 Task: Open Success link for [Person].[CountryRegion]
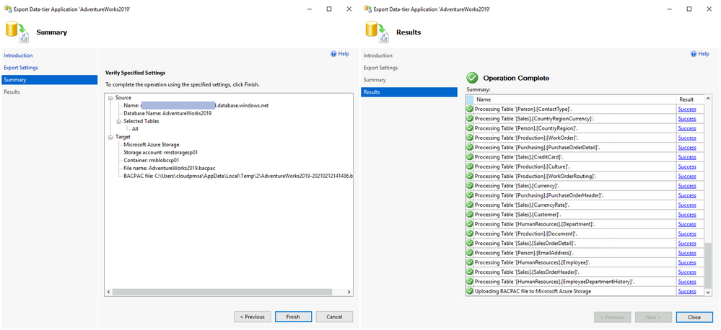pos(687,128)
